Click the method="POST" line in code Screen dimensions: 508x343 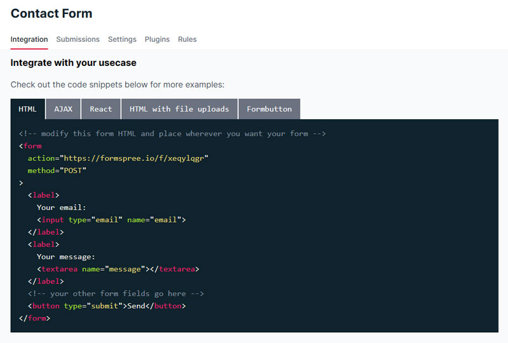tap(57, 171)
